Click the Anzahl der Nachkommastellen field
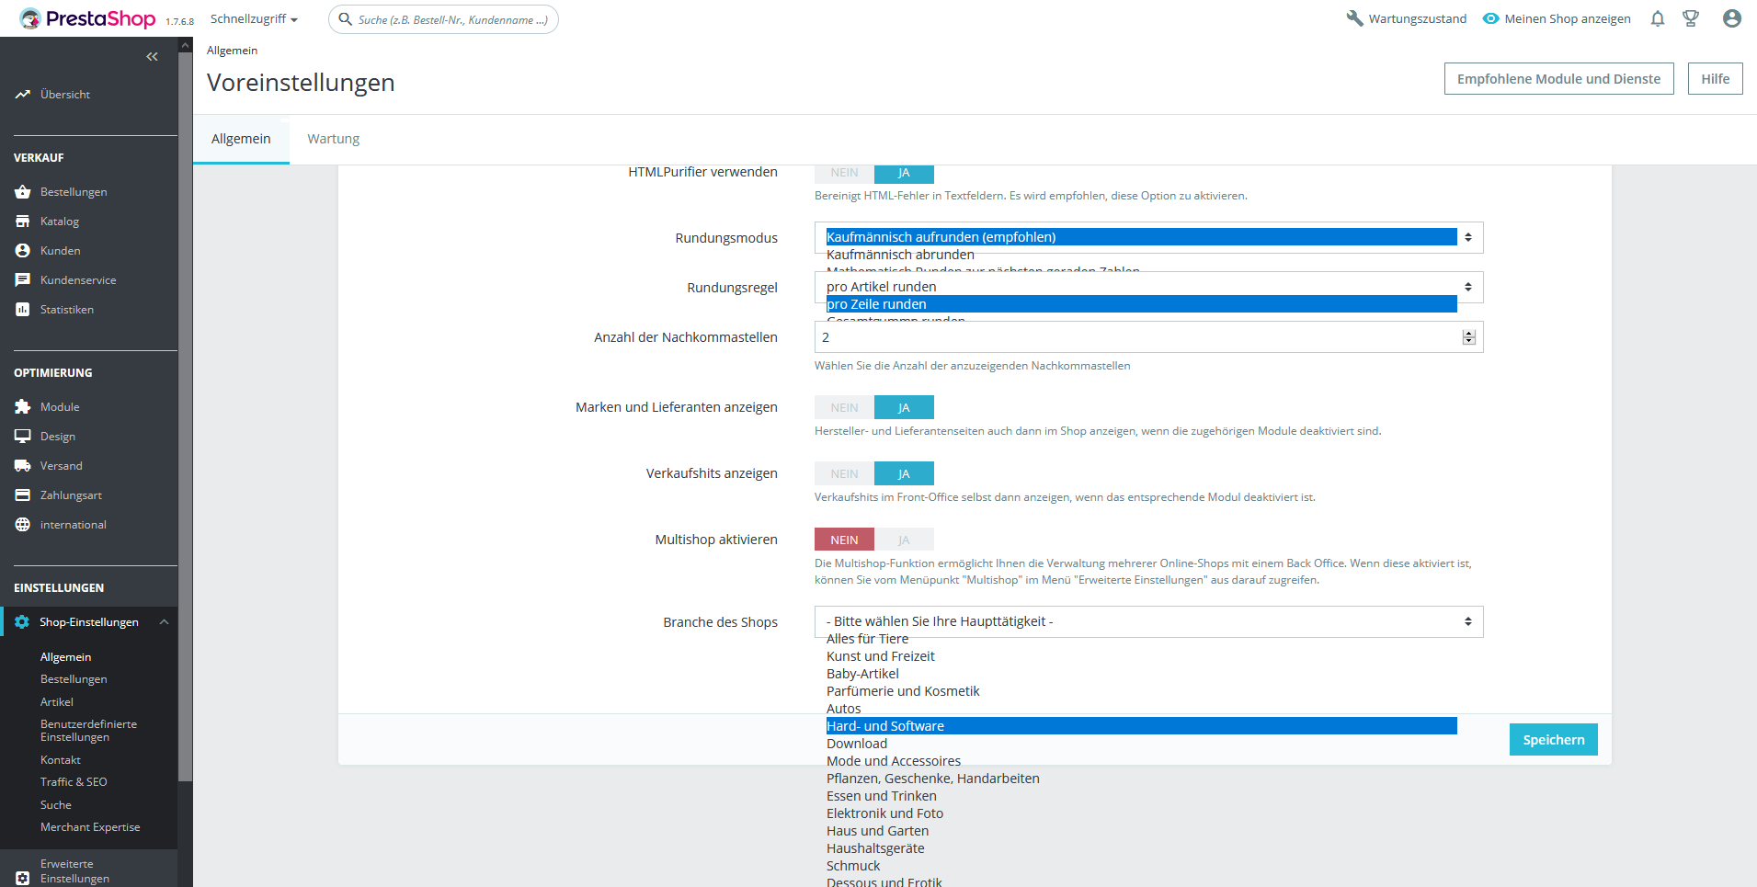This screenshot has width=1757, height=887. (x=1148, y=337)
